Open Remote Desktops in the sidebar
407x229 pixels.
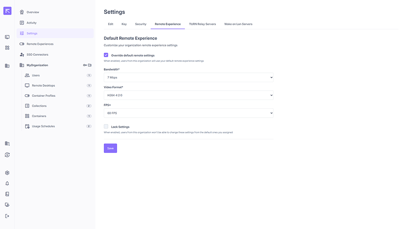43,85
